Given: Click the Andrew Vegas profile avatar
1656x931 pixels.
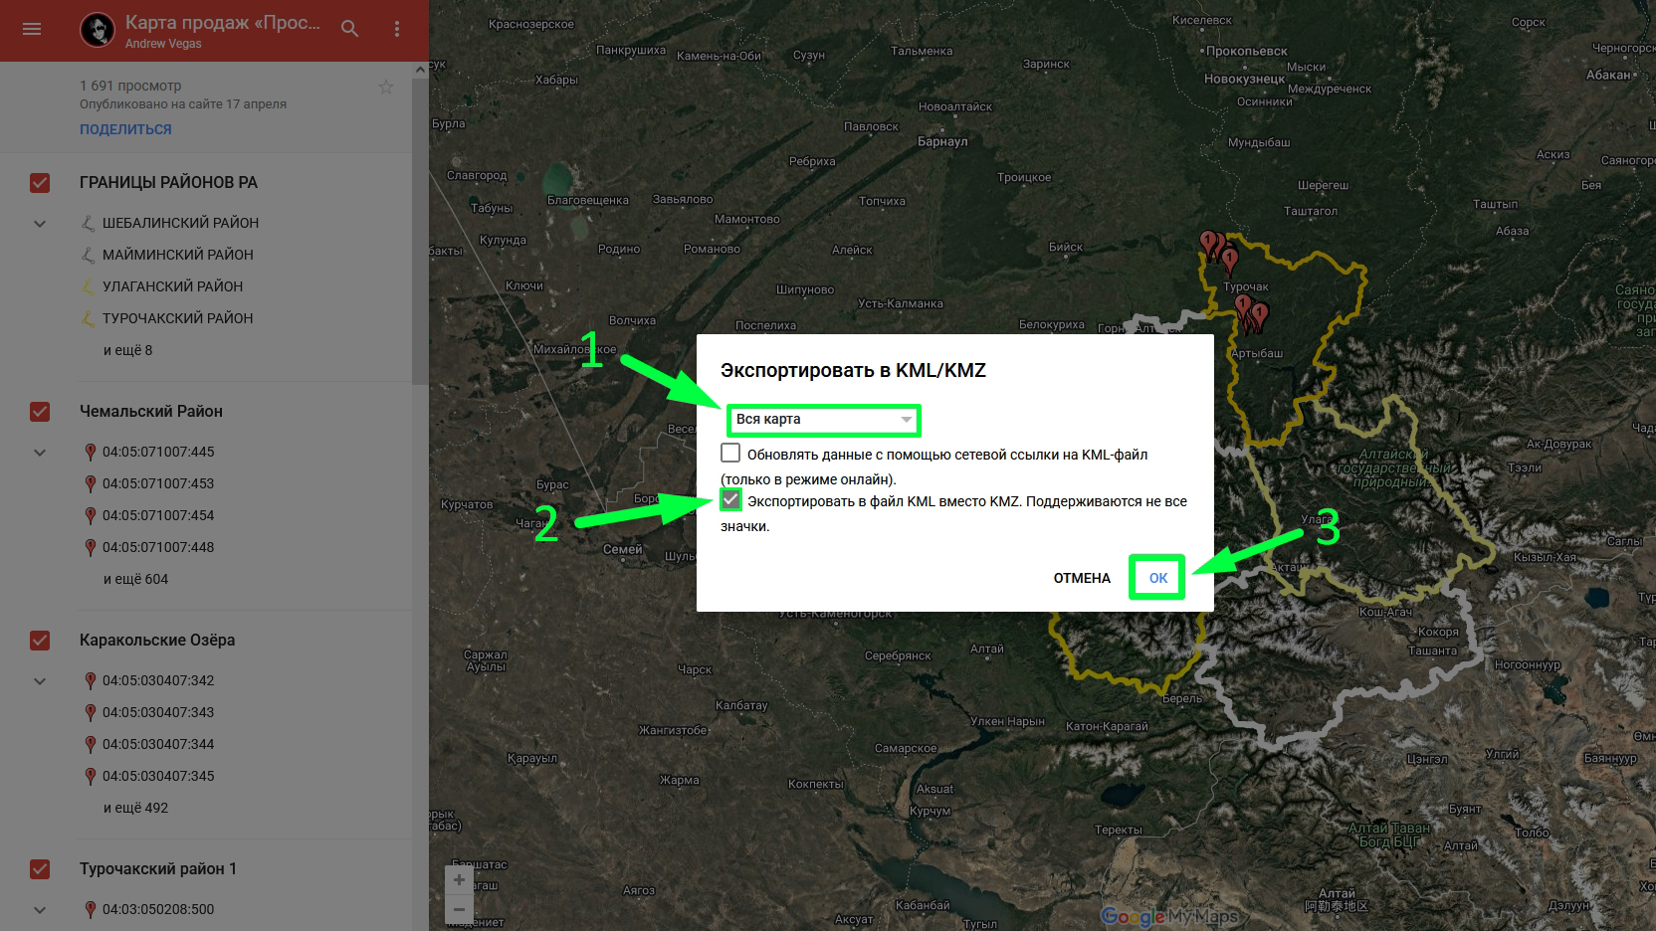Looking at the screenshot, I should tap(97, 30).
